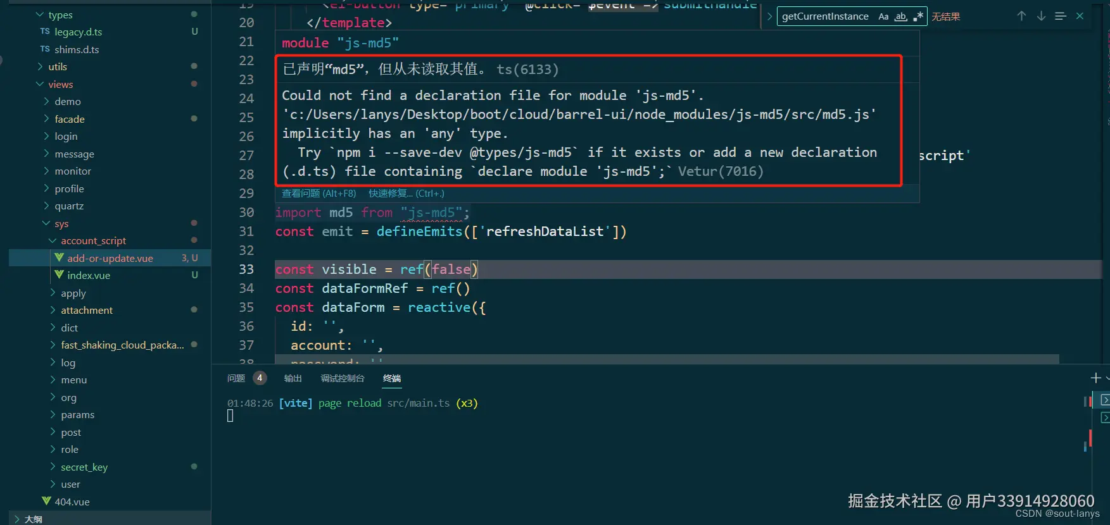Expand the message folder
Viewport: 1110px width, 525px height.
pyautogui.click(x=74, y=154)
